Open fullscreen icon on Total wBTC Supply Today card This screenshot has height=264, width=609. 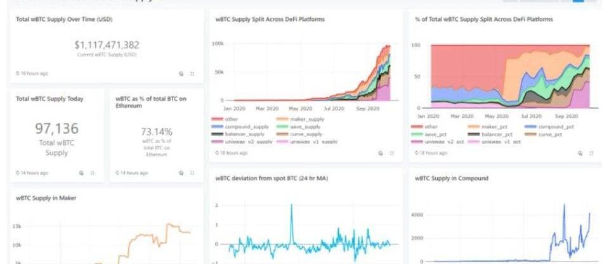pyautogui.click(x=93, y=172)
